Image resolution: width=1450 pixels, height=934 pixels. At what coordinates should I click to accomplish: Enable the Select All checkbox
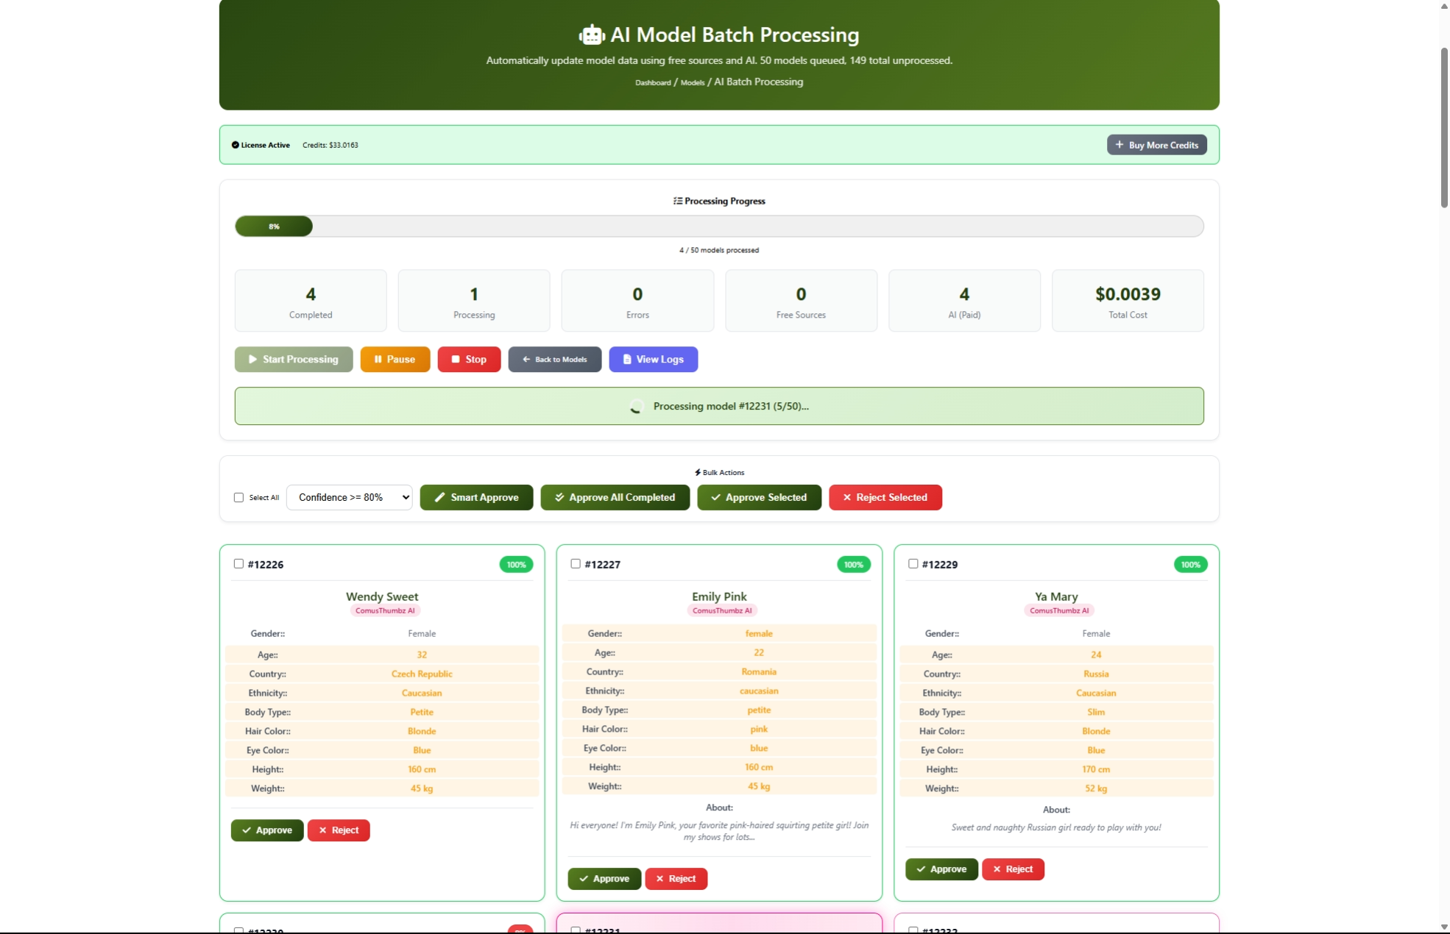[238, 497]
